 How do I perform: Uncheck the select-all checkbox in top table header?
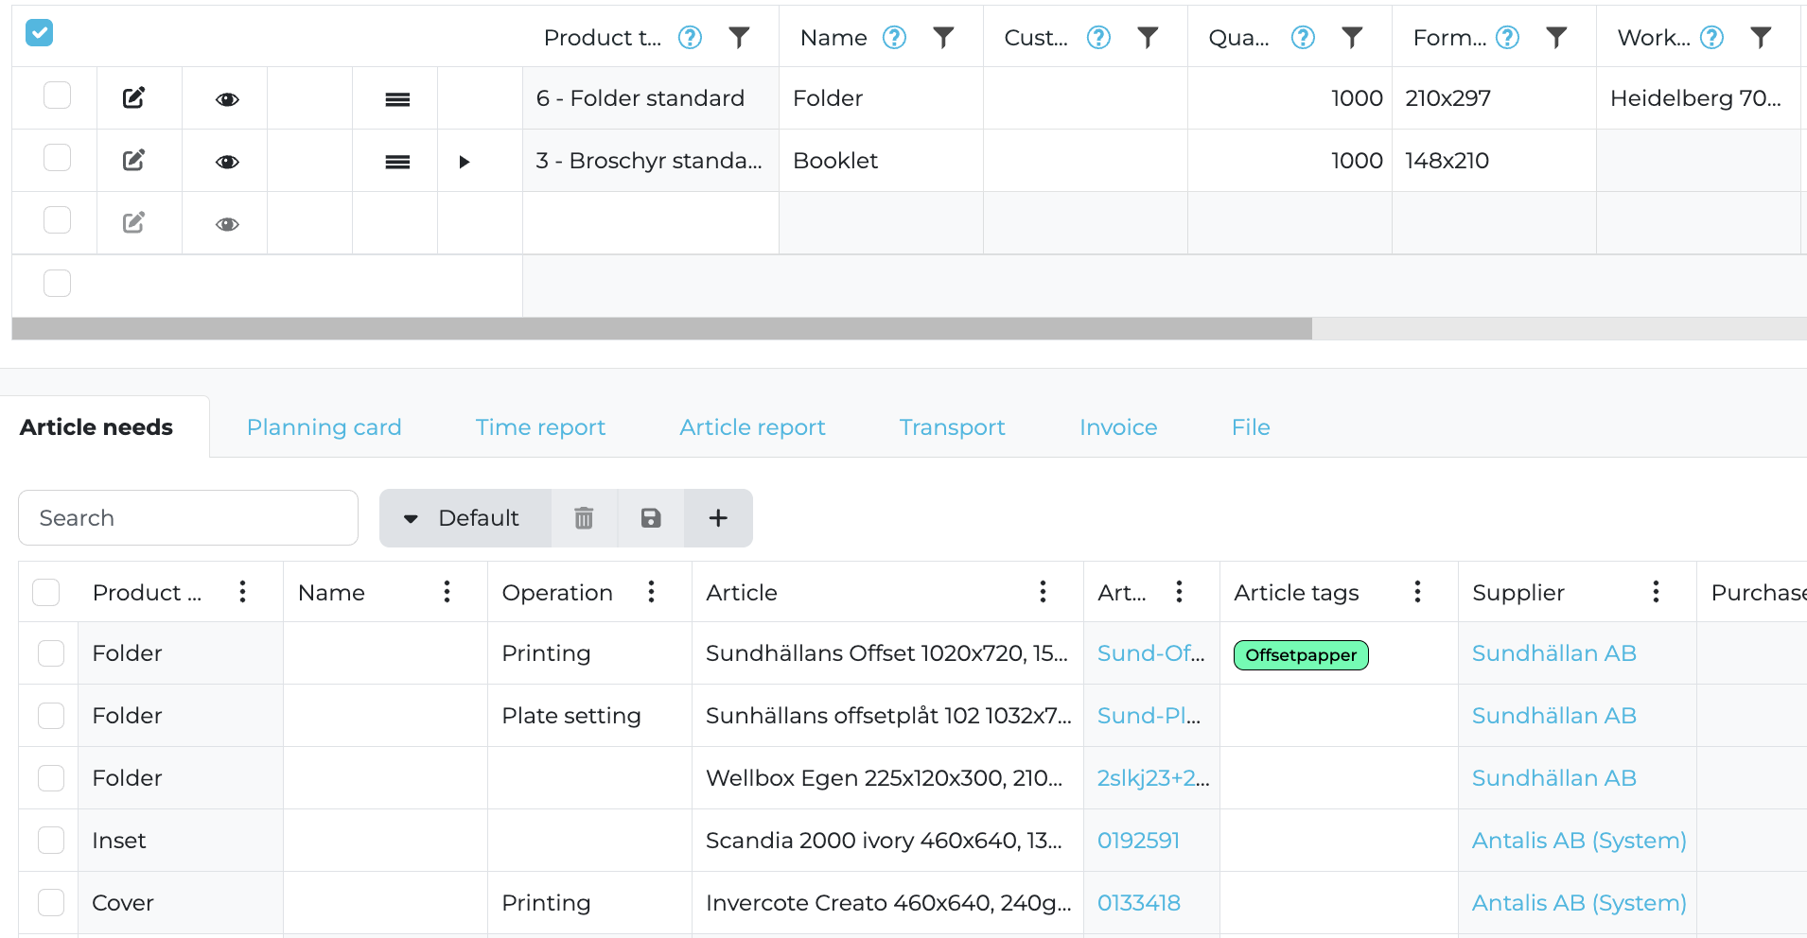click(x=39, y=33)
